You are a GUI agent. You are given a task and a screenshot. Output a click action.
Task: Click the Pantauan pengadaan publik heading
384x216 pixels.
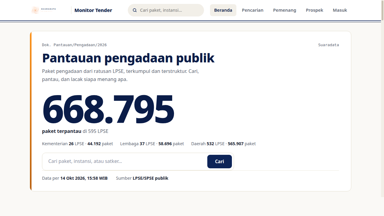click(x=128, y=58)
